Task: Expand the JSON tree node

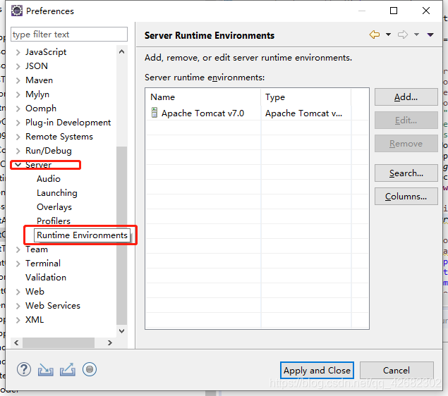Action: tap(18, 66)
